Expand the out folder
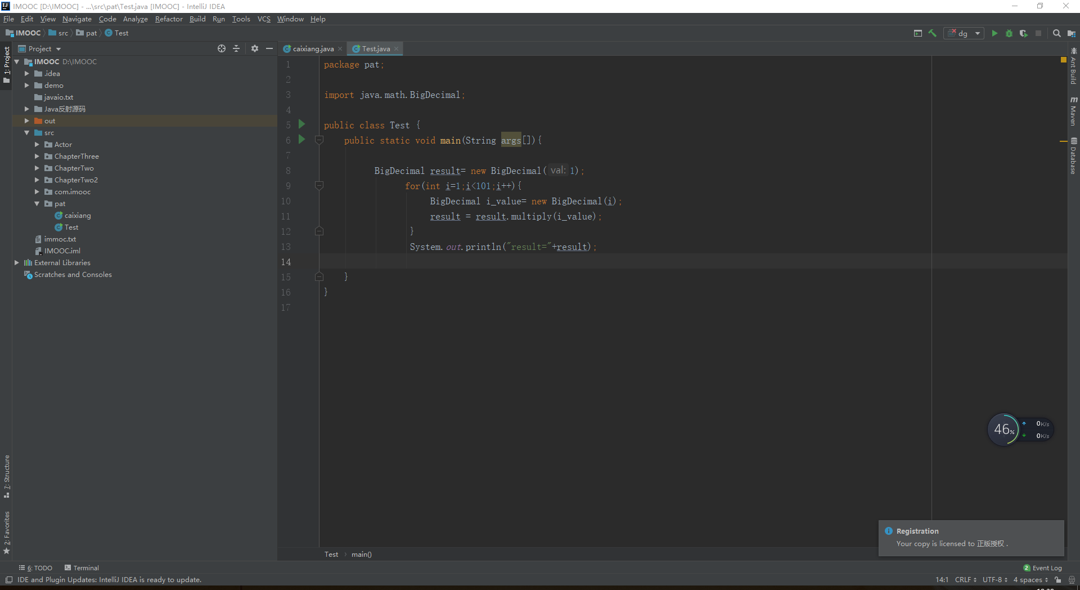This screenshot has width=1080, height=590. click(x=26, y=121)
